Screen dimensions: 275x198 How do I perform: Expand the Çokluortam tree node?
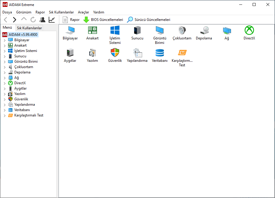click(5, 67)
